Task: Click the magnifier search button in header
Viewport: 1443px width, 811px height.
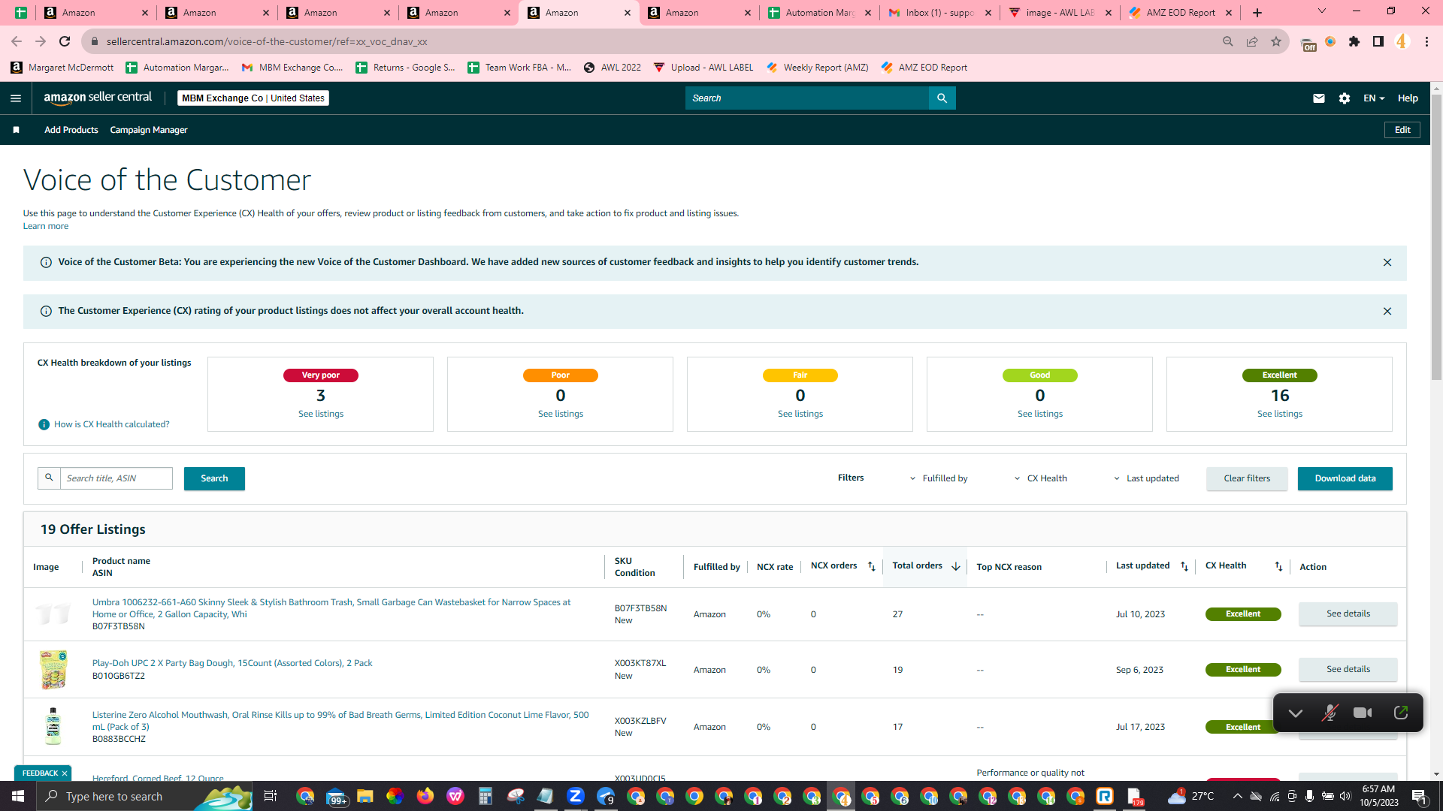Action: coord(942,98)
